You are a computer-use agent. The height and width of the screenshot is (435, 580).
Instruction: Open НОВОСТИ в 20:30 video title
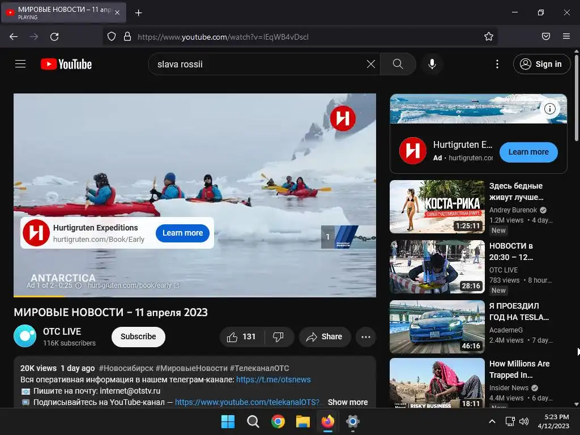pyautogui.click(x=511, y=251)
